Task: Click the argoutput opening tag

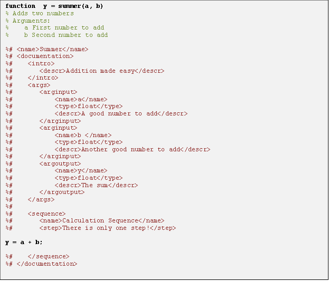Action: (60, 163)
